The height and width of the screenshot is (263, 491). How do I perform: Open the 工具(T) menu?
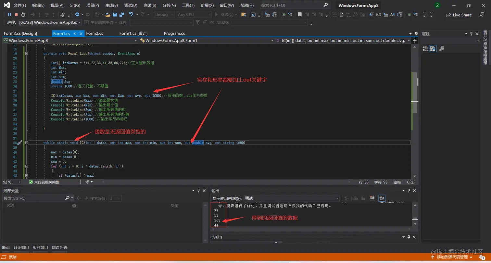[188, 5]
